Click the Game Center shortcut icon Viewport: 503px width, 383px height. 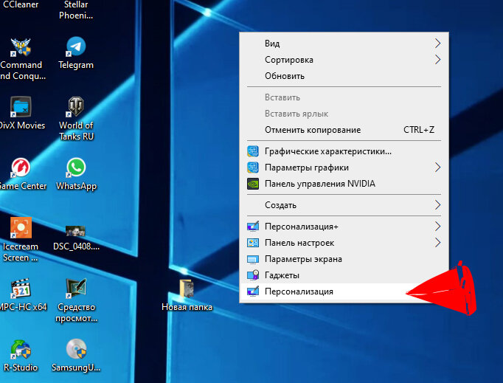[x=21, y=168]
